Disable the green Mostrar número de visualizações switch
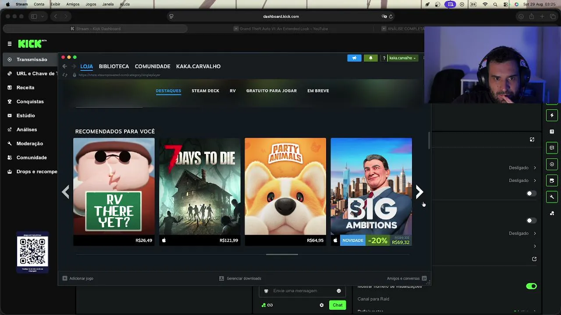Image resolution: width=561 pixels, height=315 pixels. [531, 286]
